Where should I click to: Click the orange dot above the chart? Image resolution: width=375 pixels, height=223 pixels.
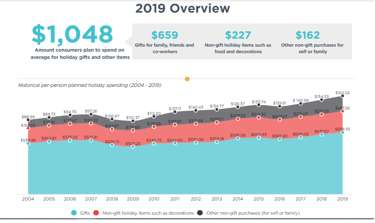187,79
